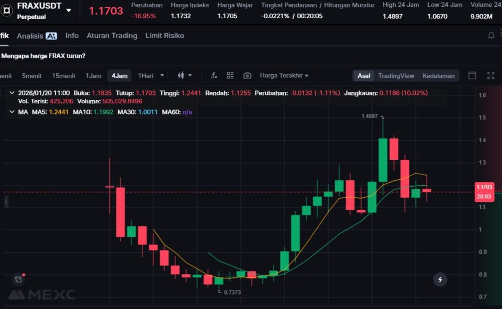The image size is (502, 309).
Task: Open the candlestick chart type dropdown
Action: pyautogui.click(x=184, y=76)
